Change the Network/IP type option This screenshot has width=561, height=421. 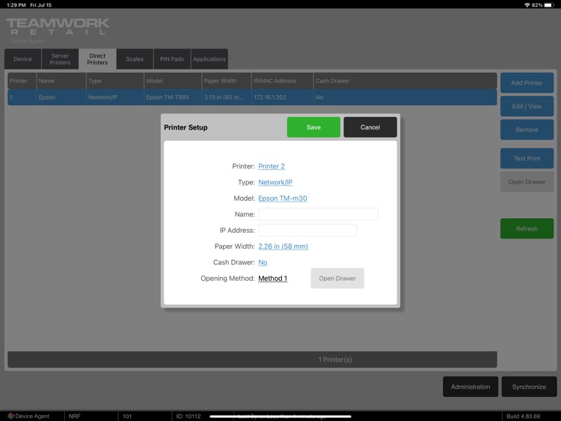(275, 182)
